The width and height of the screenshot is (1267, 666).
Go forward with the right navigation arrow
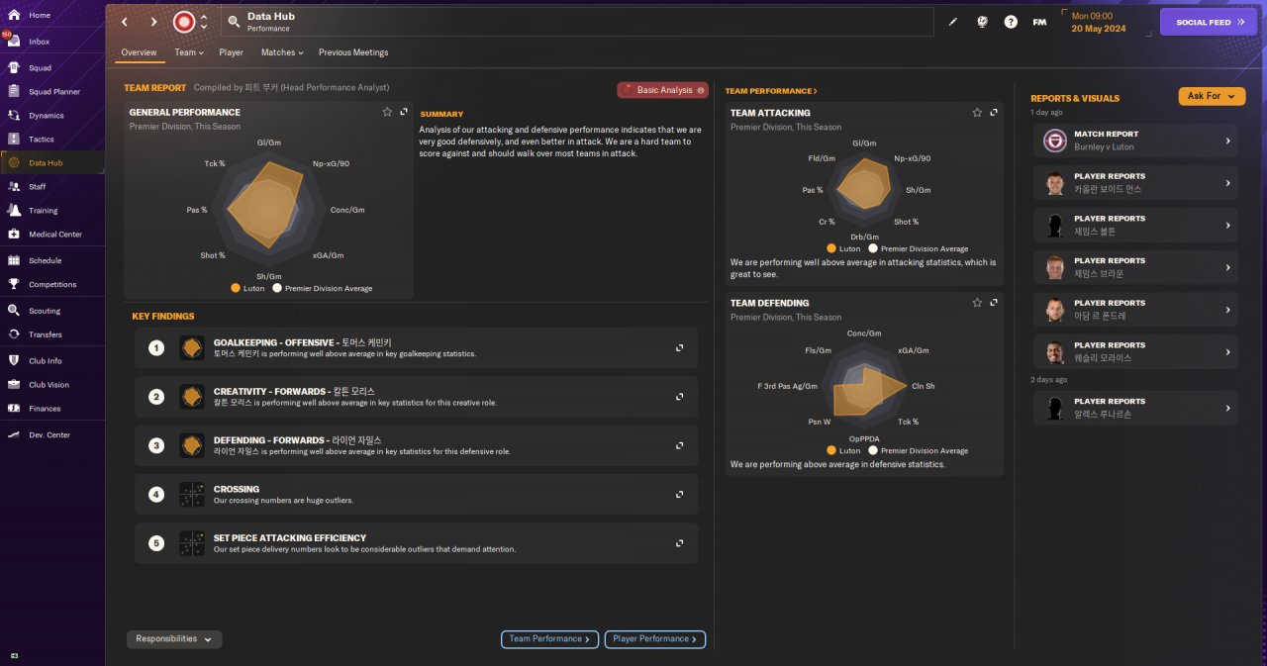[153, 22]
